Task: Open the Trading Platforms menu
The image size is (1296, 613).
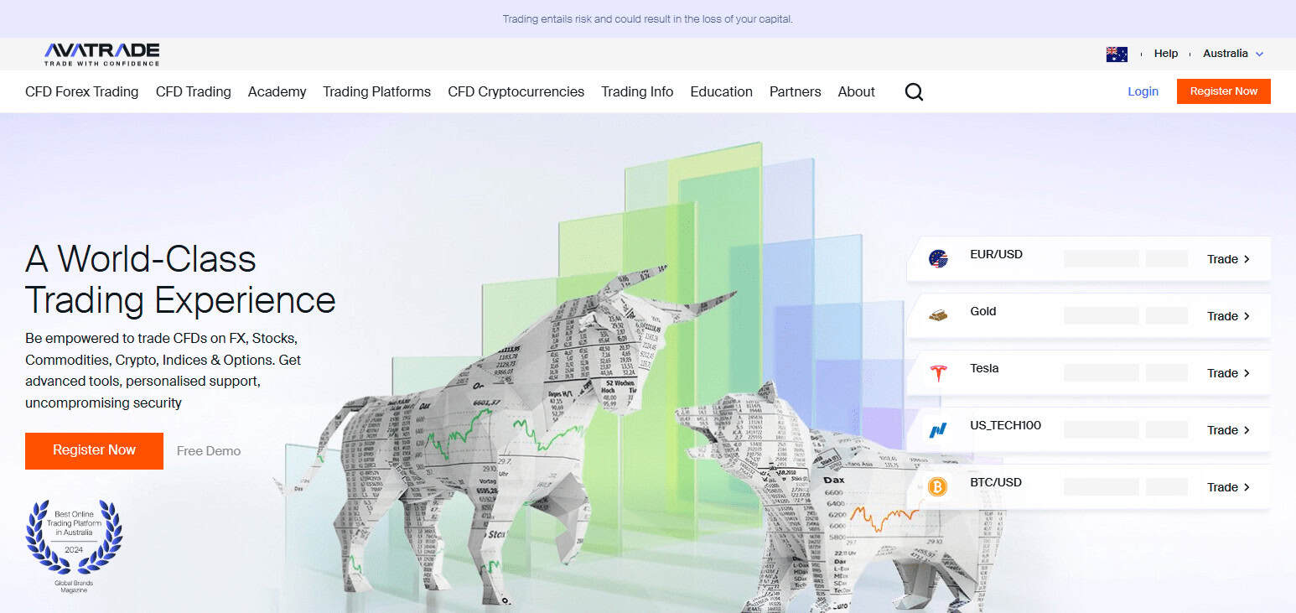Action: pos(377,92)
